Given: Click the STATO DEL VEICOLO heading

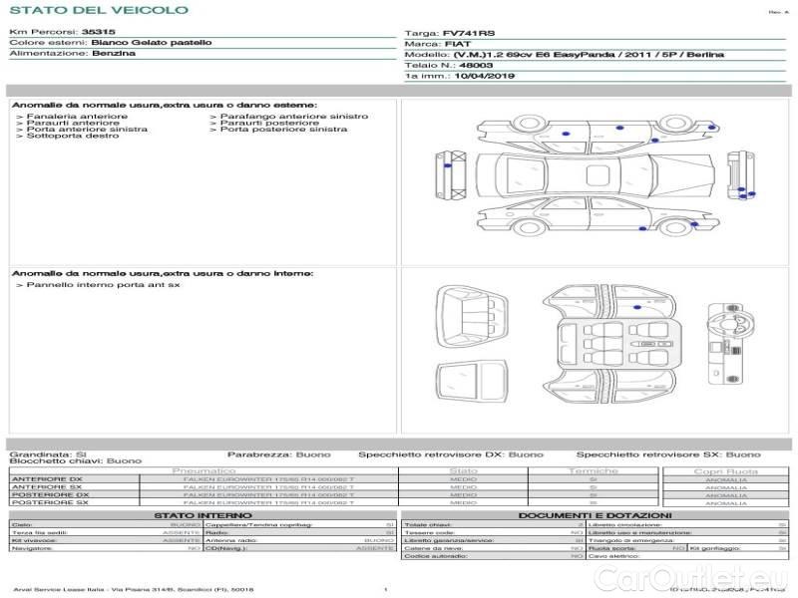Looking at the screenshot, I should (x=98, y=10).
